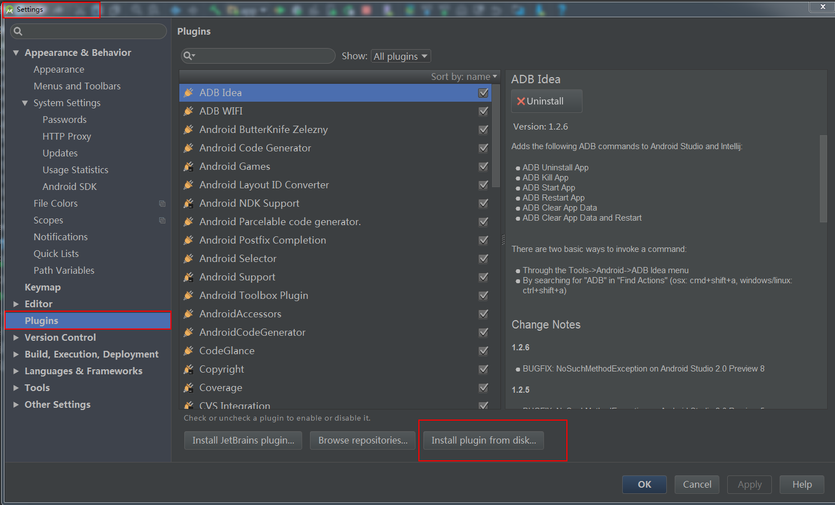The width and height of the screenshot is (835, 505).
Task: Click the project-level icon next to Scopes
Action: tap(162, 220)
